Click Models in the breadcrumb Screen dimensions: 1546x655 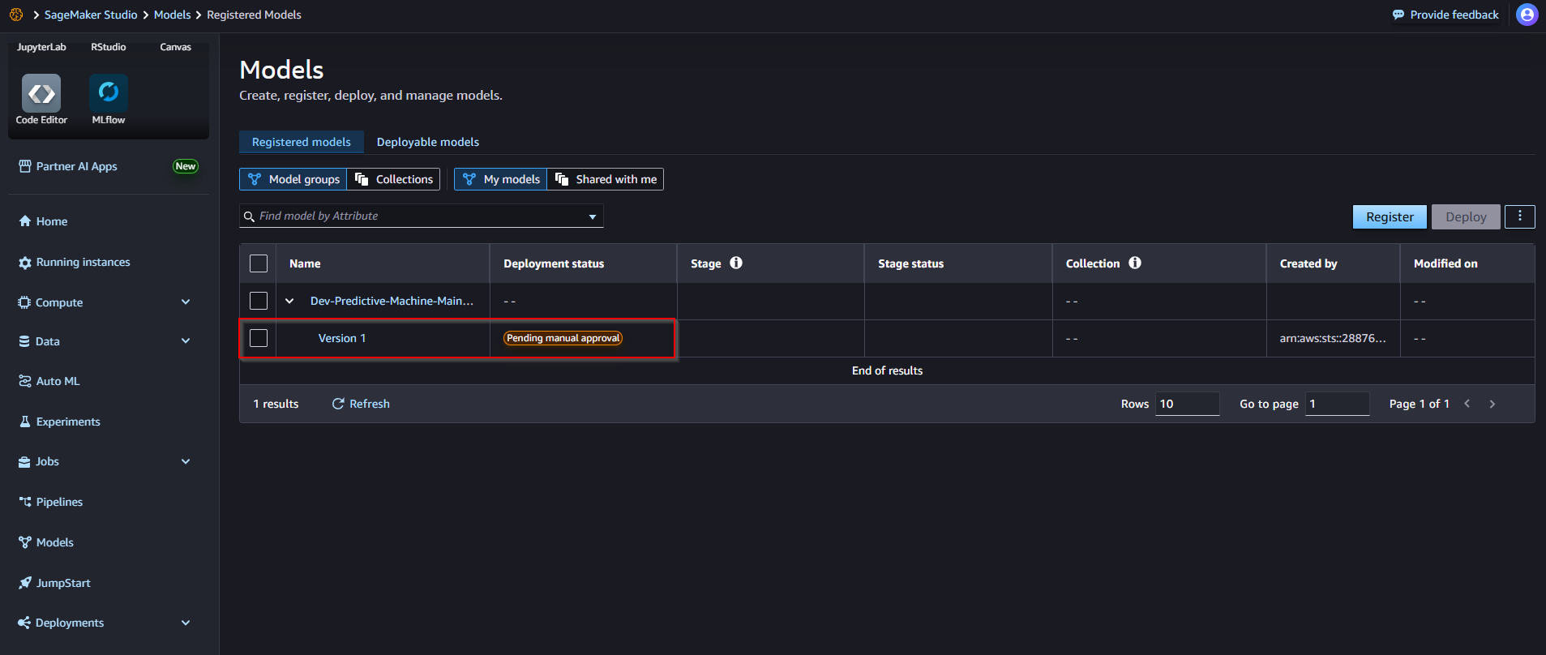(x=173, y=15)
